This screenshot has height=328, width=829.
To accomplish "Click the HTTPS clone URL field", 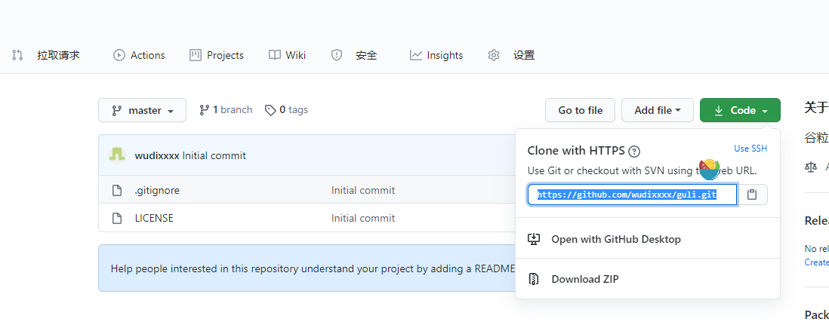I will (x=633, y=195).
